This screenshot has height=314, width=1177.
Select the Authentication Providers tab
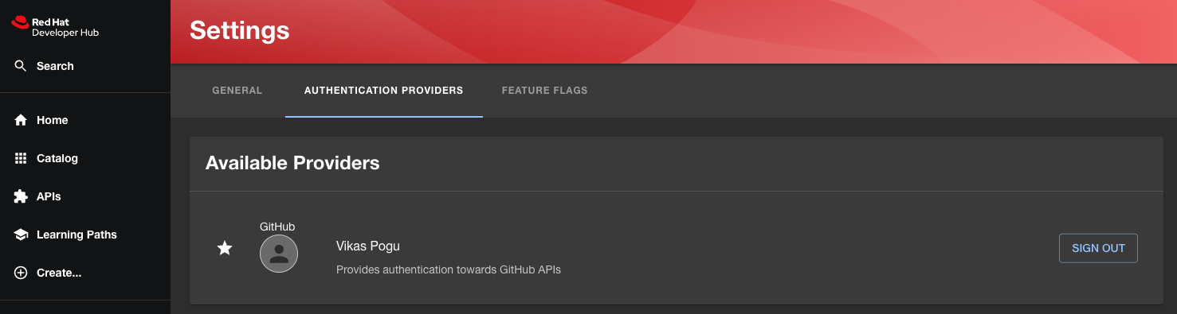point(384,91)
